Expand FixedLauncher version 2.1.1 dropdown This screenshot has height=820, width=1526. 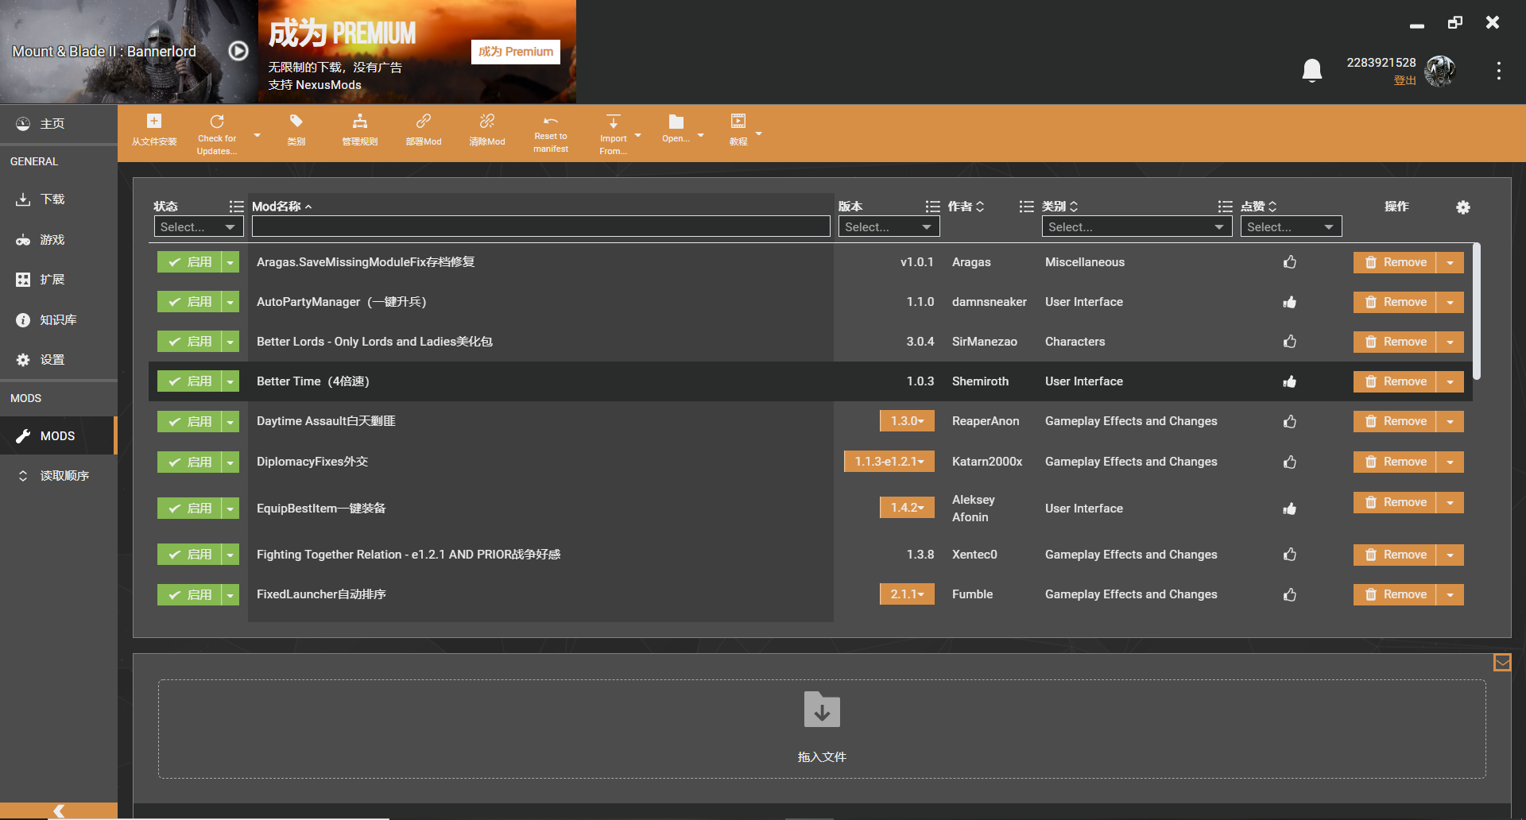[907, 594]
